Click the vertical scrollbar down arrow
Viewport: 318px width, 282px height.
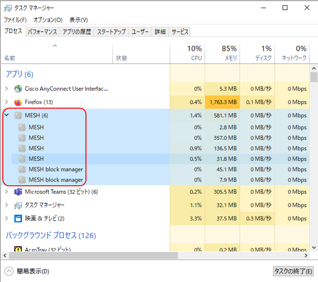point(314,247)
